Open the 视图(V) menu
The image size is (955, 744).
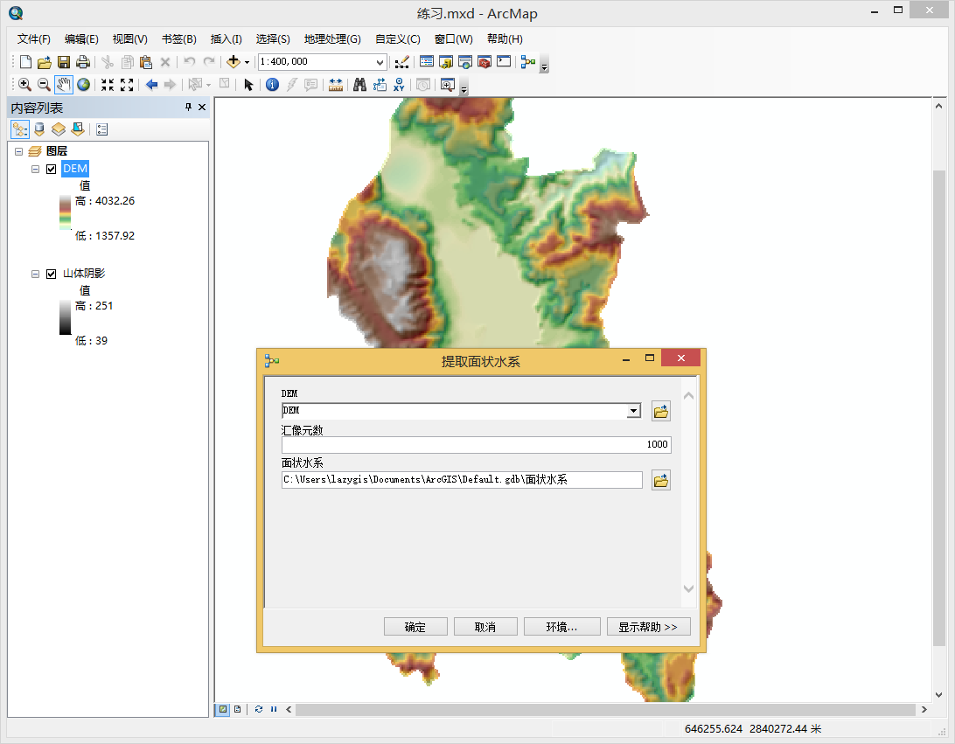tap(129, 39)
